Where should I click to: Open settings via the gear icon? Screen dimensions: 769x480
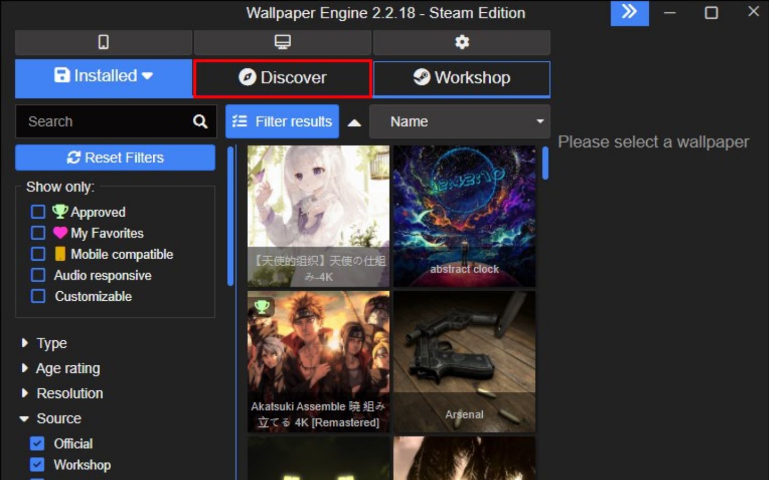(461, 42)
